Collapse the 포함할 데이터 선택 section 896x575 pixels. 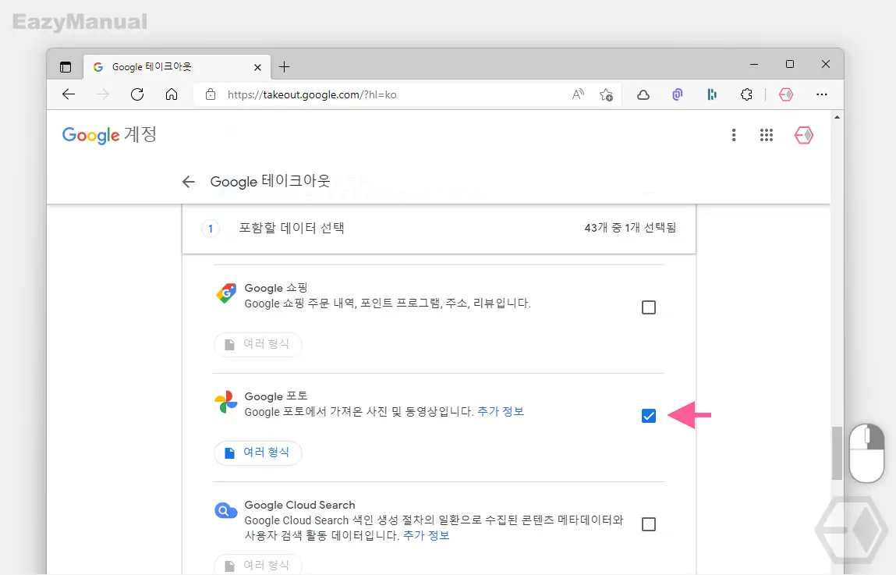click(439, 228)
